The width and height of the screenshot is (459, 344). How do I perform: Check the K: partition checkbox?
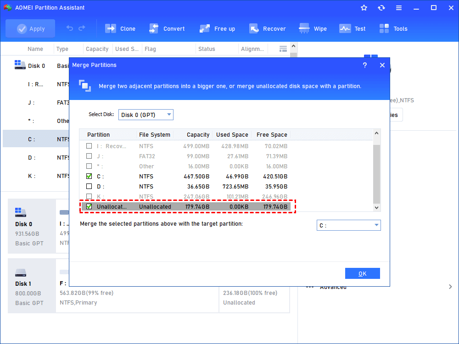(89, 196)
